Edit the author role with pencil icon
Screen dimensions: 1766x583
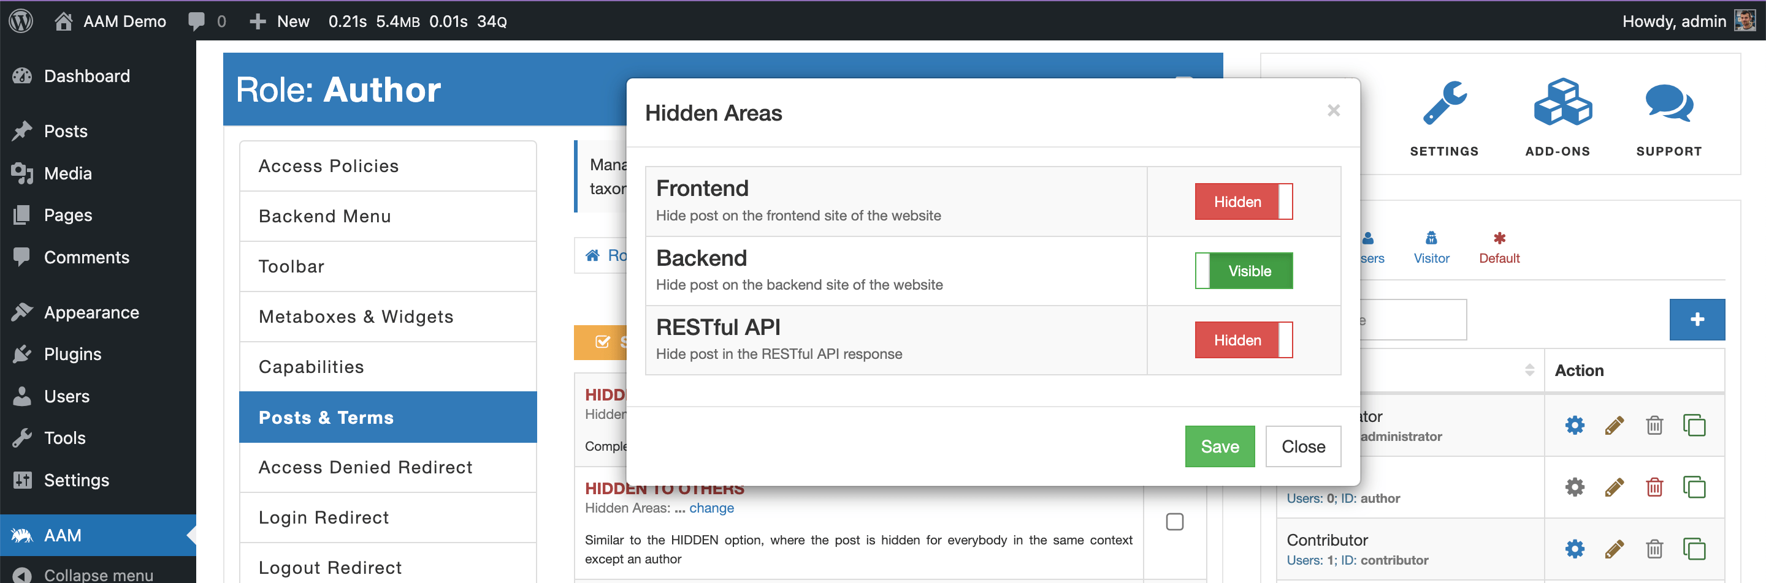pos(1615,486)
